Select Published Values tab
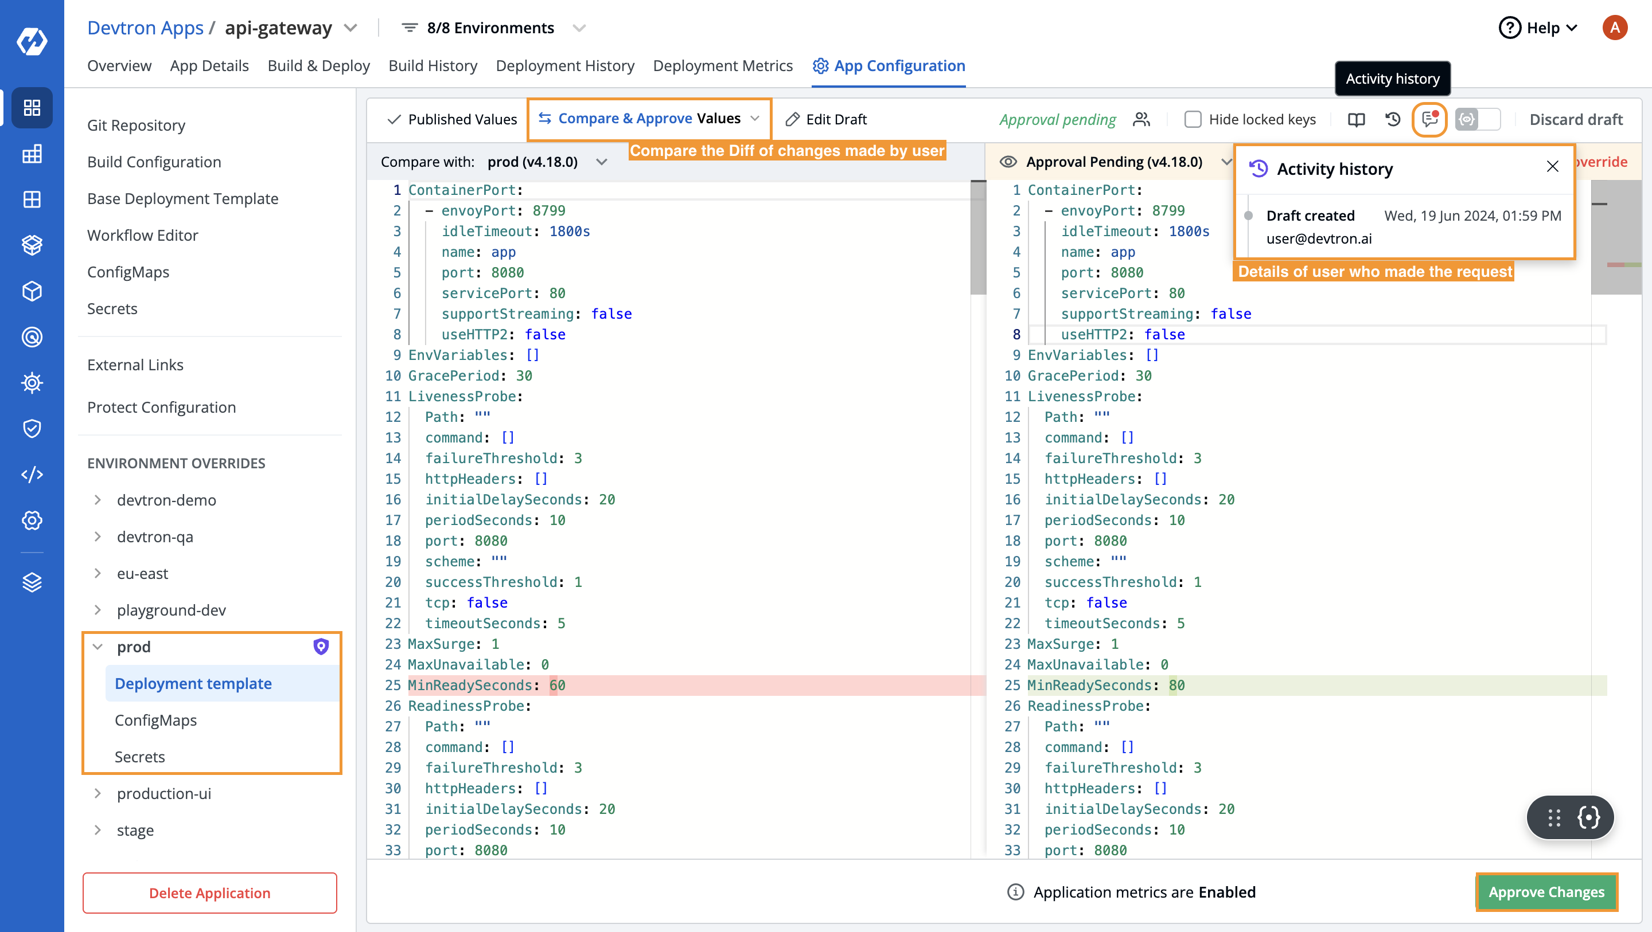 452,119
